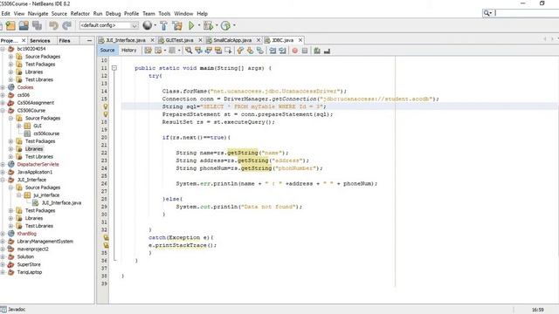Click inside the Quick Search field
This screenshot has height=314, width=559.
pyautogui.click(x=527, y=13)
